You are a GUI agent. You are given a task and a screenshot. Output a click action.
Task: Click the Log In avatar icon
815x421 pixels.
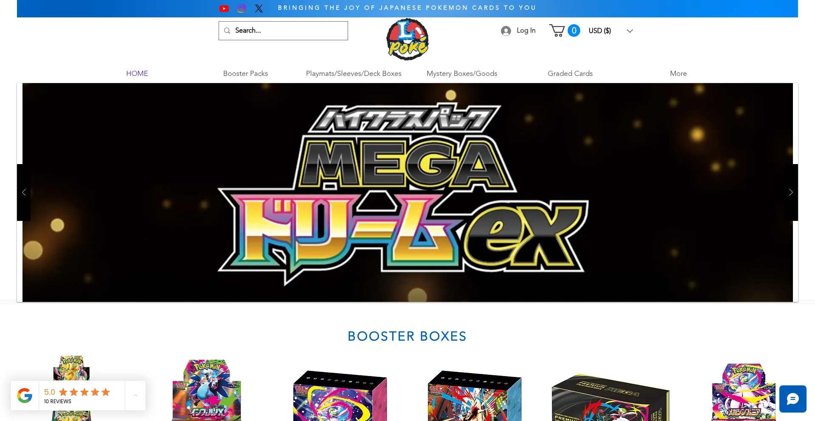pos(506,31)
